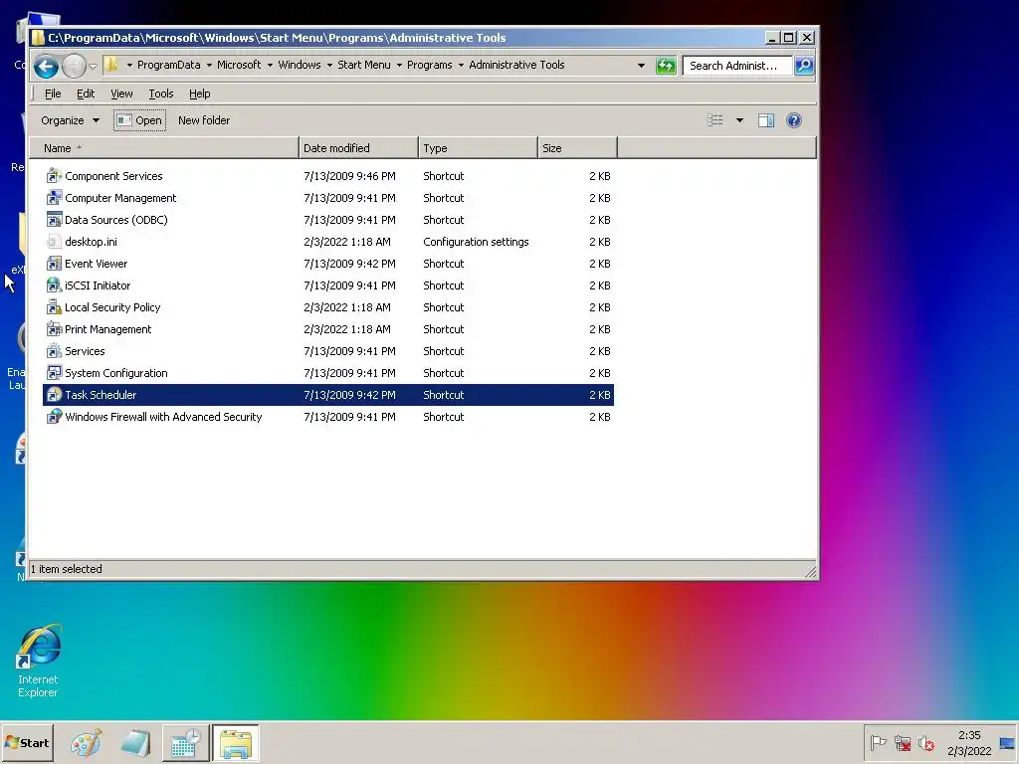Select the Event Viewer shortcut icon

coord(54,264)
